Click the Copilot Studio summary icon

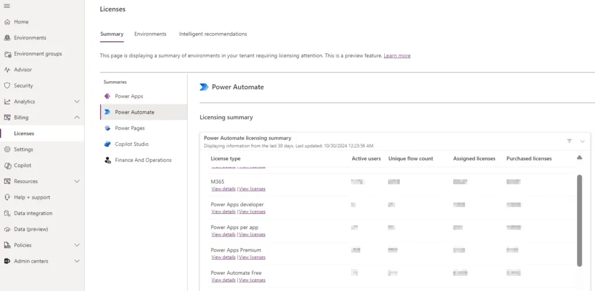coord(107,144)
